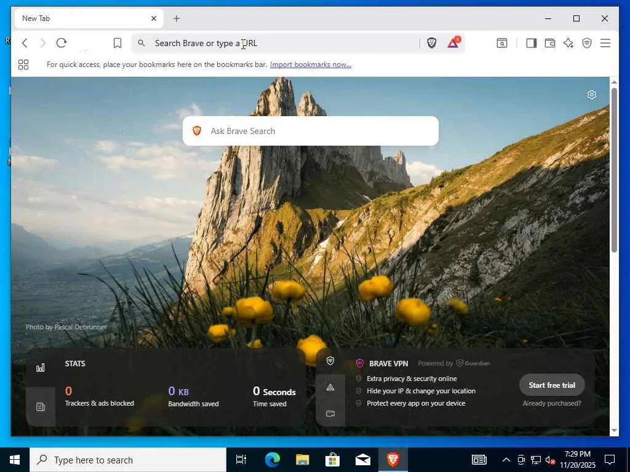Open Microsoft Edge from taskbar
This screenshot has height=472, width=630.
(x=273, y=460)
